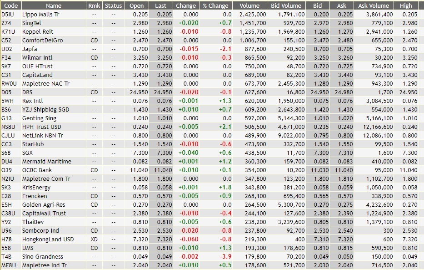Sort by the % Change column header
This screenshot has width=424, height=270.
coord(215,5)
